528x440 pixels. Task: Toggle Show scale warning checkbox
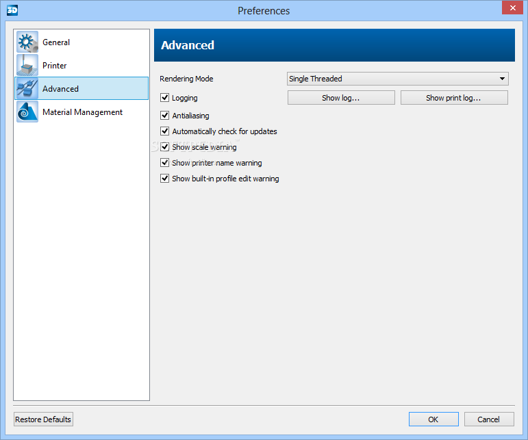point(164,147)
